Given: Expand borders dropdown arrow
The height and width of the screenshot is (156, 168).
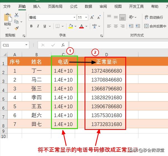Looking at the screenshot, I should tap(63, 26).
